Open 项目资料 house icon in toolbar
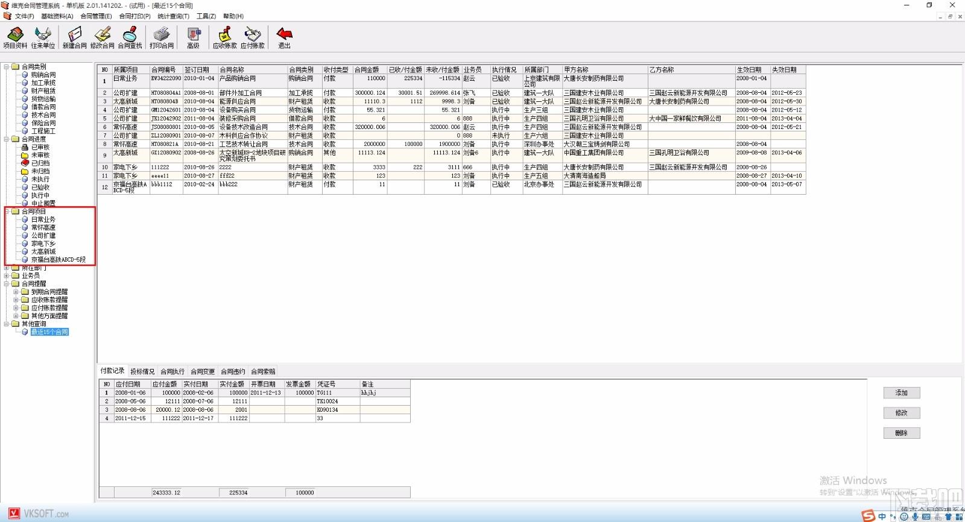965x522 pixels. click(15, 37)
